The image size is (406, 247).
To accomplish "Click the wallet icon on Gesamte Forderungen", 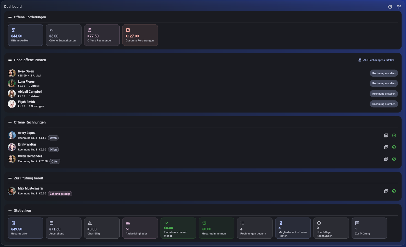I will point(128,30).
